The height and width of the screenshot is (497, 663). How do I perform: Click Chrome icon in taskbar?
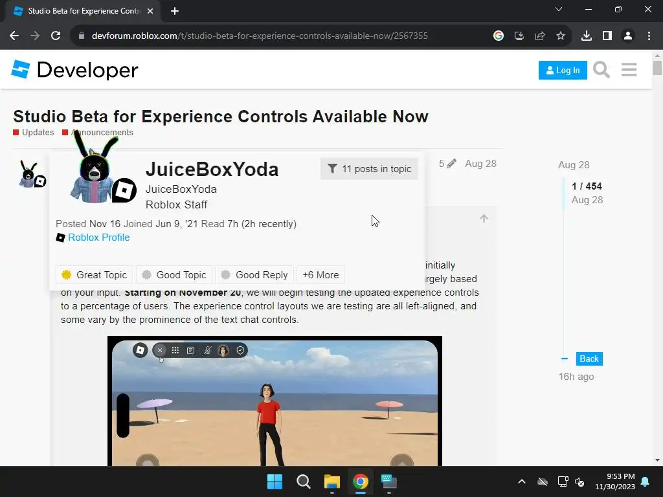coord(360,481)
